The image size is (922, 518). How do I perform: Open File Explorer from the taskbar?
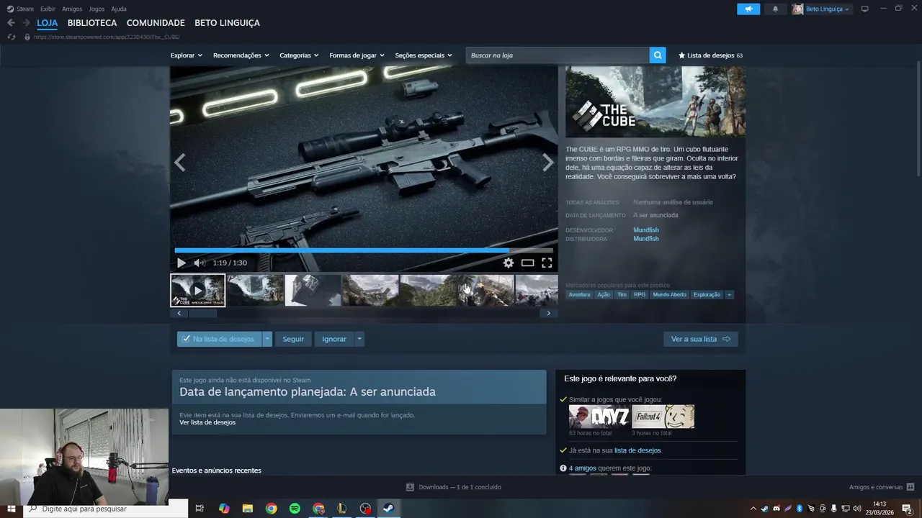[x=247, y=509]
